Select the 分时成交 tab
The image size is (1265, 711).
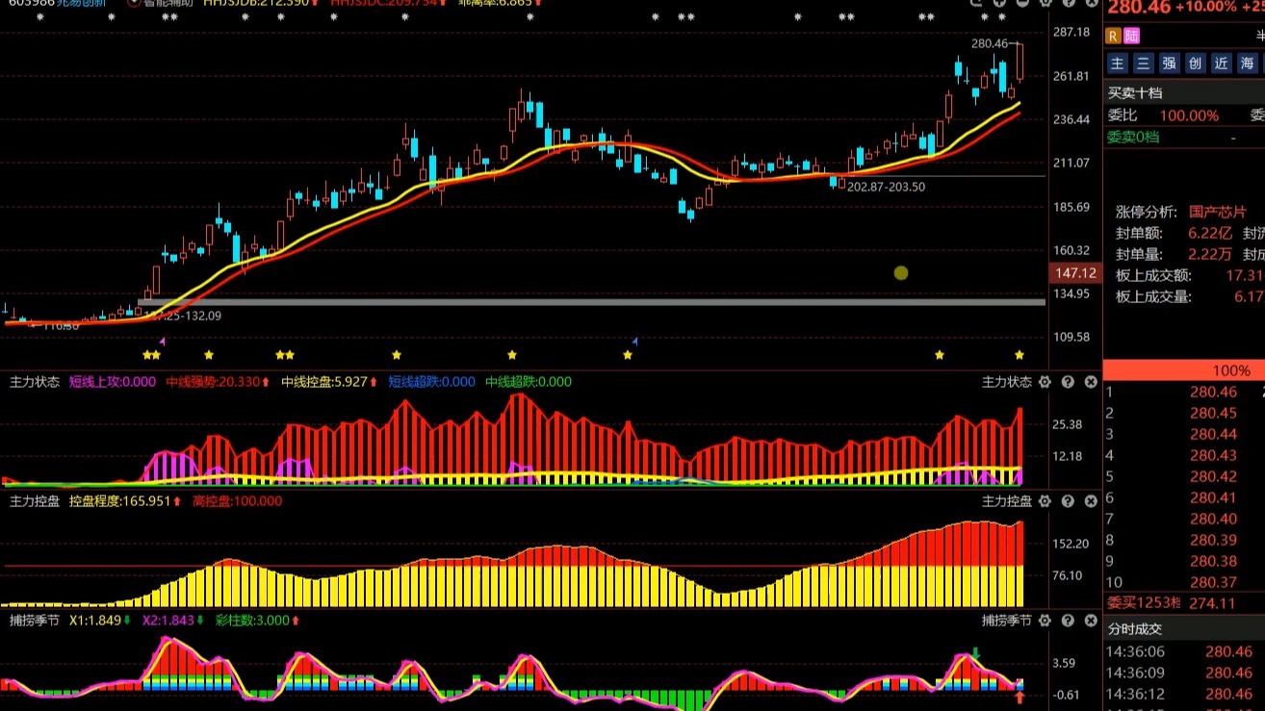(1135, 629)
